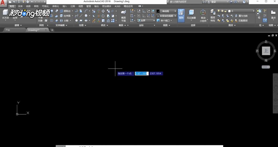The image size is (278, 147).
Task: Click the layer 0 white color swatch
Action: point(229,11)
